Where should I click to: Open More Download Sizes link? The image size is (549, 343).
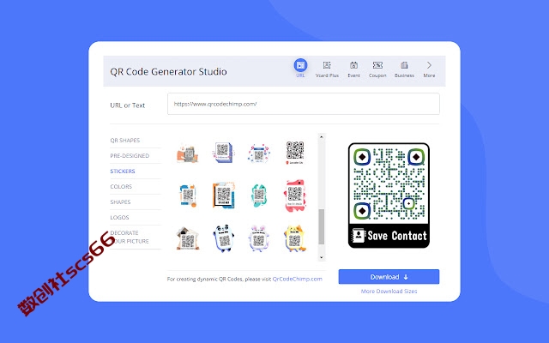coord(389,292)
